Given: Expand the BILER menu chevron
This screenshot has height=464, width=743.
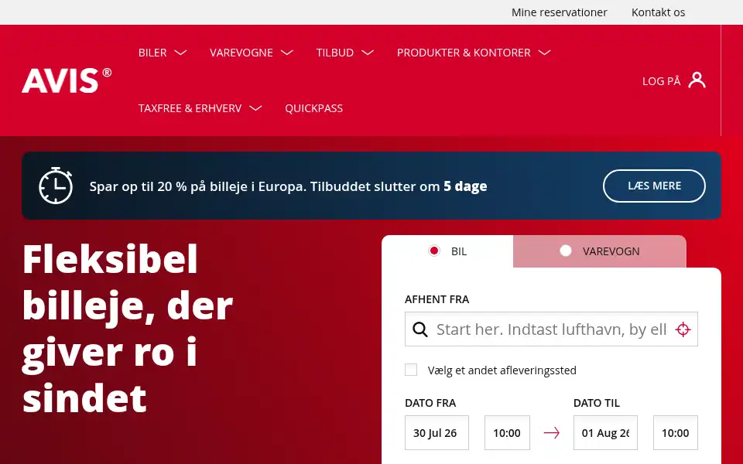Looking at the screenshot, I should 180,53.
